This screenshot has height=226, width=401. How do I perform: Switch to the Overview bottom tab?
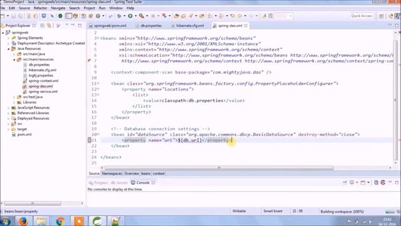[132, 173]
